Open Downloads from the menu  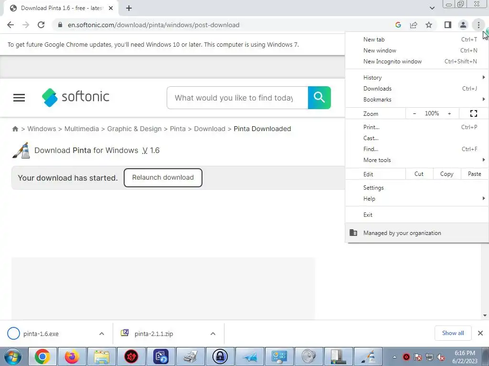click(417, 88)
